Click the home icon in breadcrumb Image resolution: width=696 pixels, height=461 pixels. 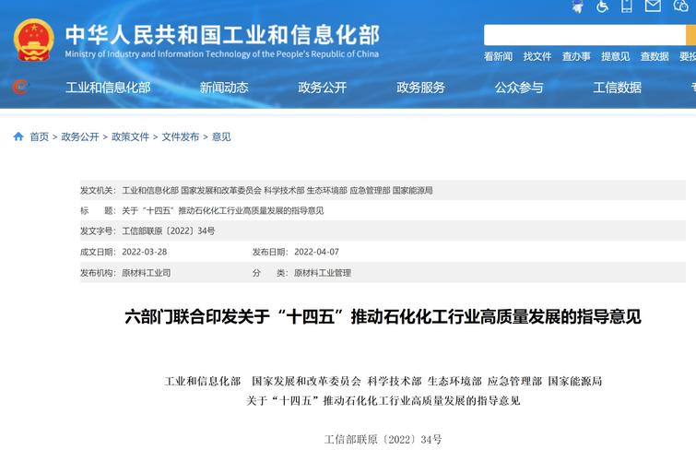[x=18, y=136]
